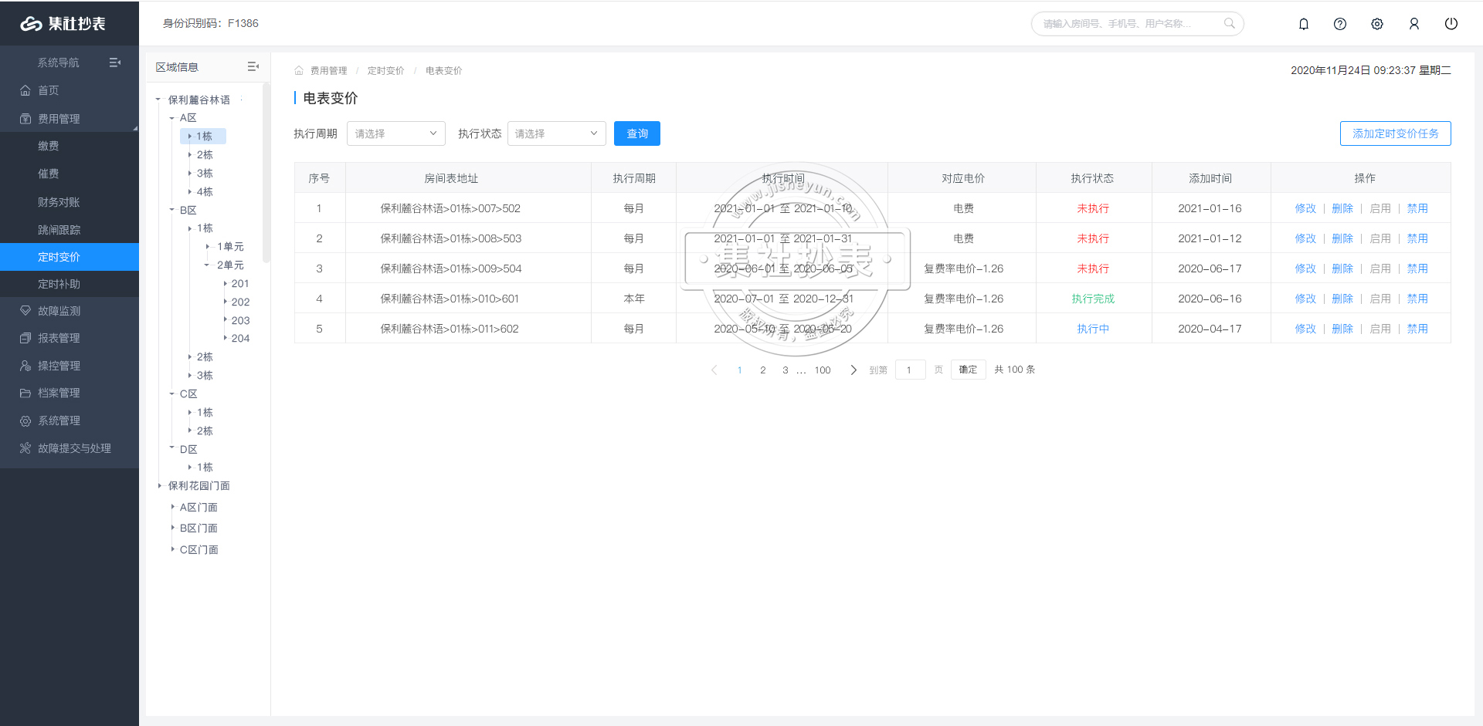The image size is (1483, 726).
Task: Click the search magnifier icon
Action: pyautogui.click(x=1229, y=24)
